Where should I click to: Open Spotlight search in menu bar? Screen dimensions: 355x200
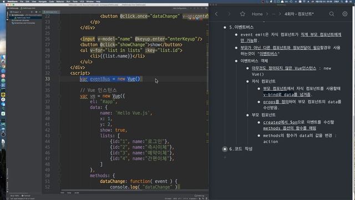(x=342, y=1)
